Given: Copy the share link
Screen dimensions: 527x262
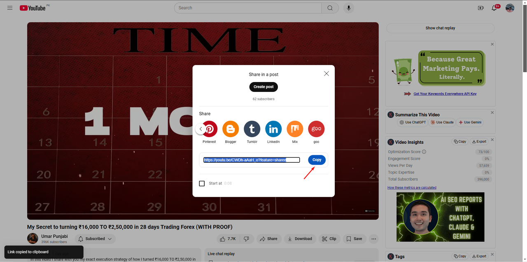Looking at the screenshot, I should [317, 160].
